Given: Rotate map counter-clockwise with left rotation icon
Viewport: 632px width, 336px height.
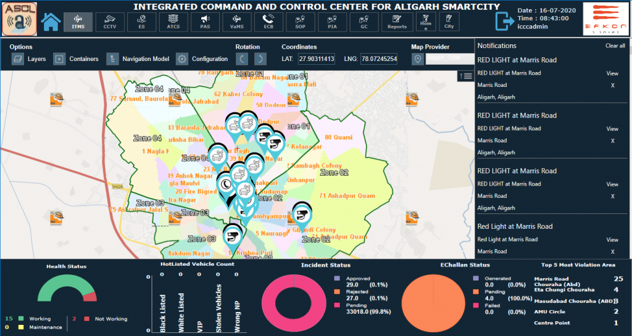Looking at the screenshot, I should (x=242, y=59).
